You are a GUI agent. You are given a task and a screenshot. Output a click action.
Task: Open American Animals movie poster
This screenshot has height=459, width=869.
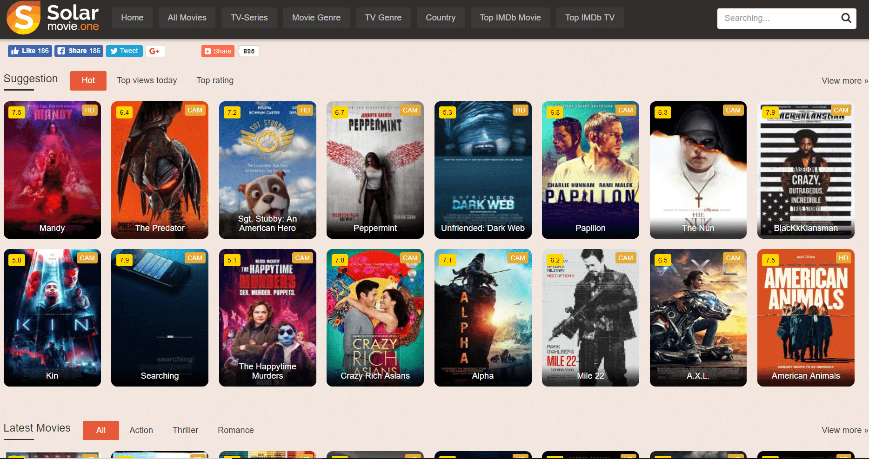click(806, 318)
